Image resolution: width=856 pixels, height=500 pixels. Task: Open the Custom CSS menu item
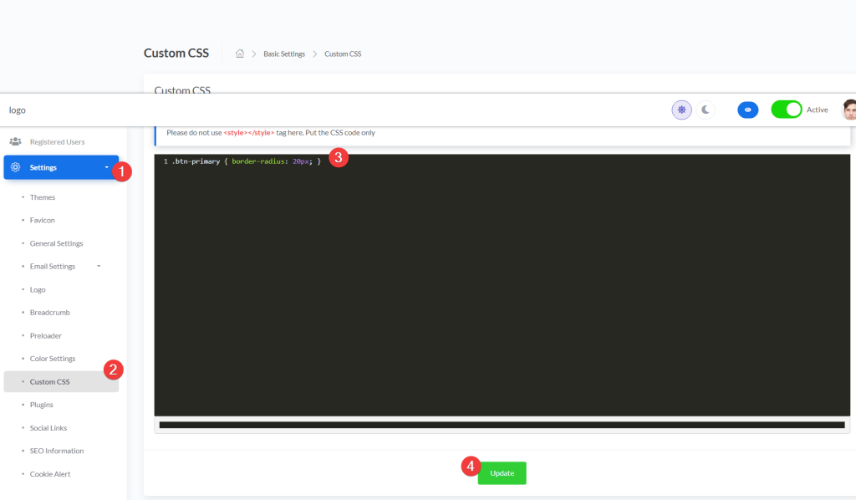[x=50, y=382]
